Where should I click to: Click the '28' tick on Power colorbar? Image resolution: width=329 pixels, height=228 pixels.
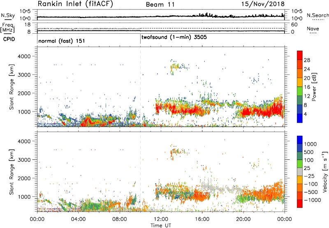[x=307, y=60]
